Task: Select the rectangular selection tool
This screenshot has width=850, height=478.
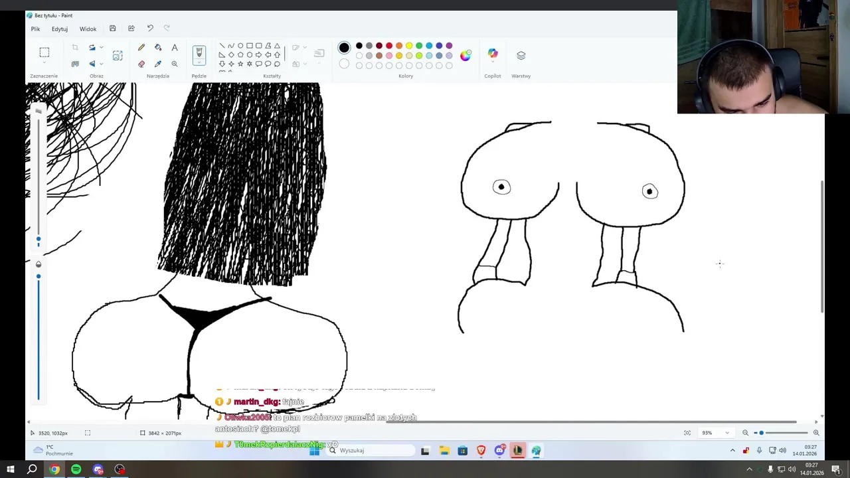Action: [x=44, y=52]
